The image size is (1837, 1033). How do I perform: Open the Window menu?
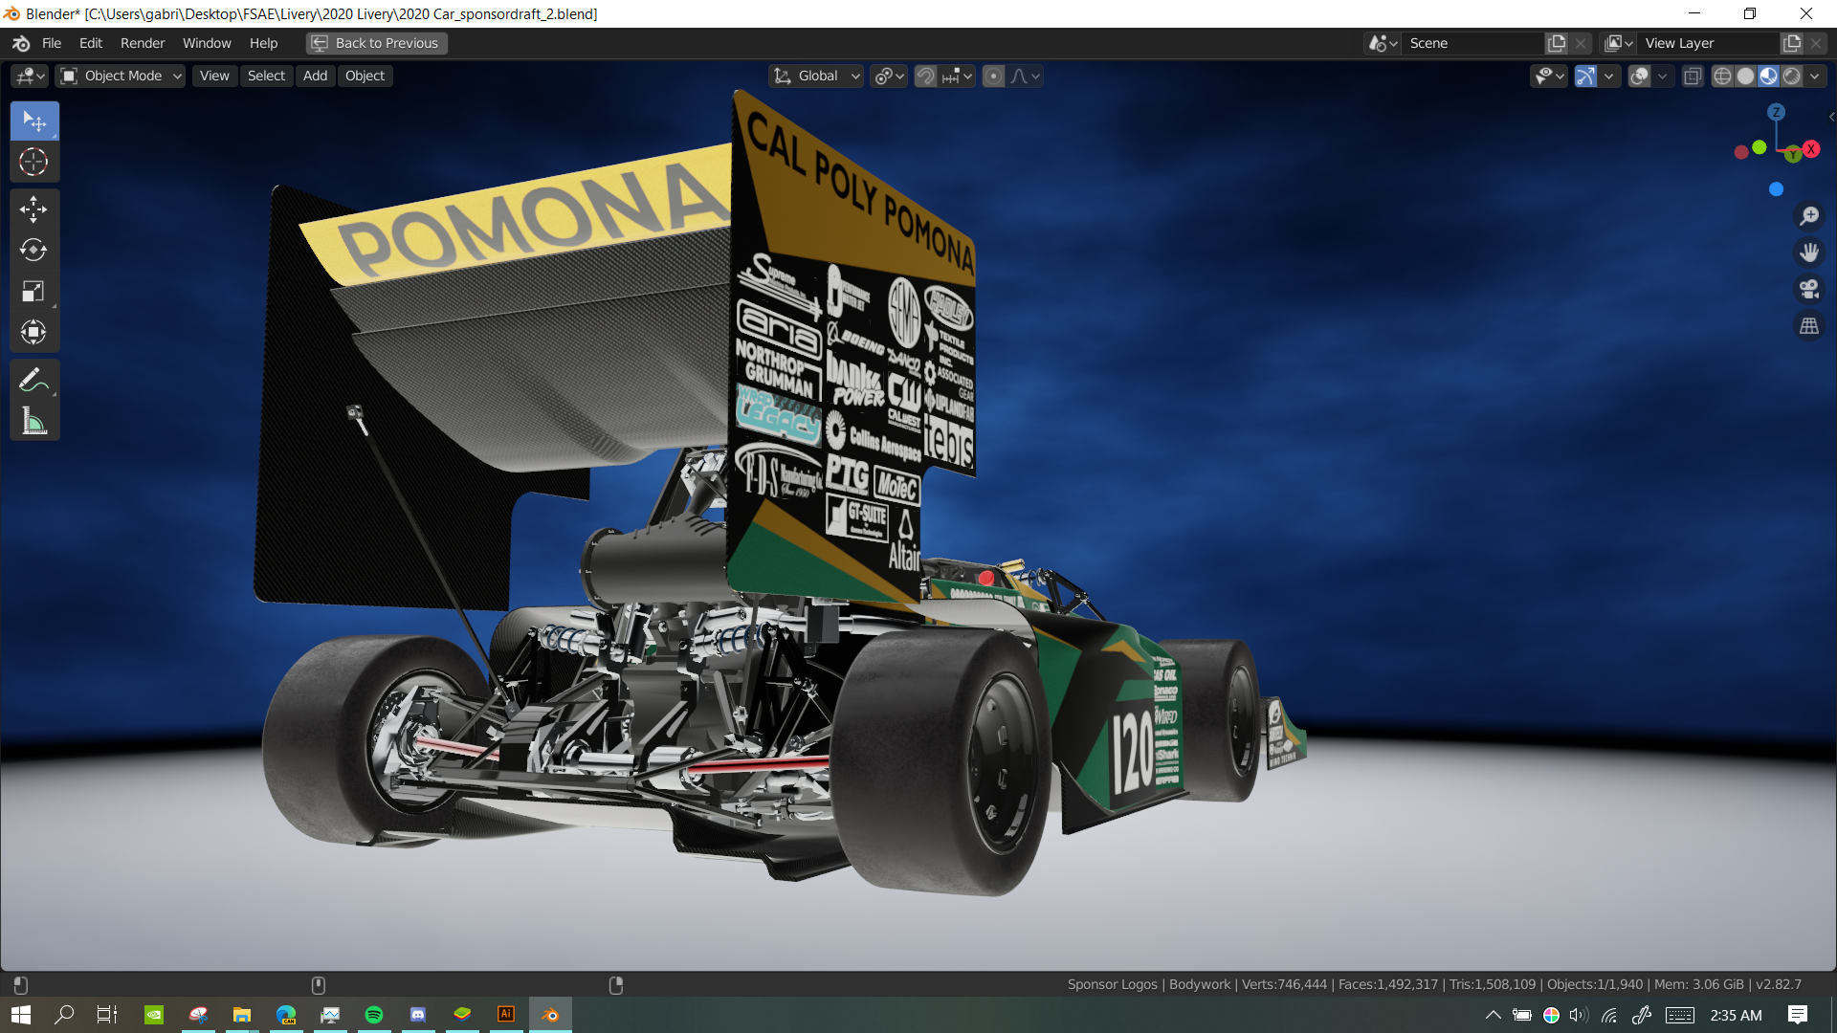pyautogui.click(x=207, y=43)
